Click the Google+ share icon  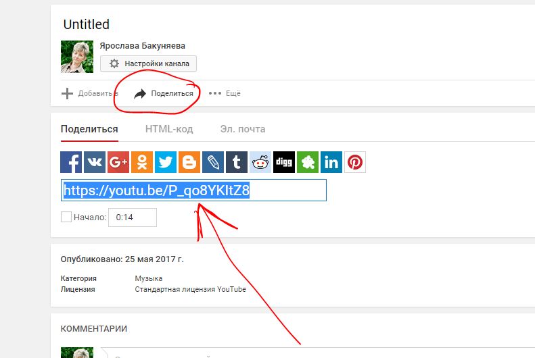[118, 162]
